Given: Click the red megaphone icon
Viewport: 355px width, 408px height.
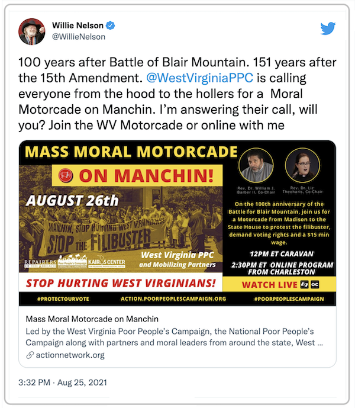Looking at the screenshot, I should click(66, 175).
